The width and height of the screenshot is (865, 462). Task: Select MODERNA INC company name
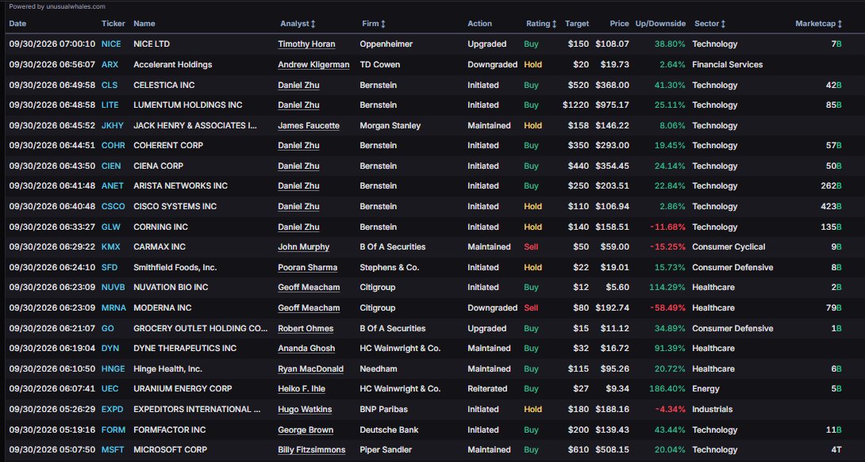point(162,307)
